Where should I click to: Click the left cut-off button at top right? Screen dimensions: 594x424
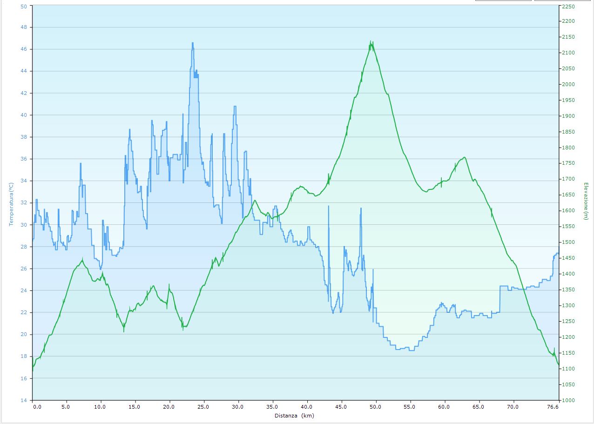tap(503, 0)
